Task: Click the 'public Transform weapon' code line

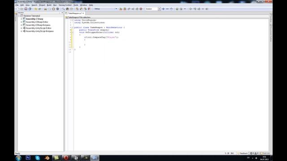Action: 94,30
